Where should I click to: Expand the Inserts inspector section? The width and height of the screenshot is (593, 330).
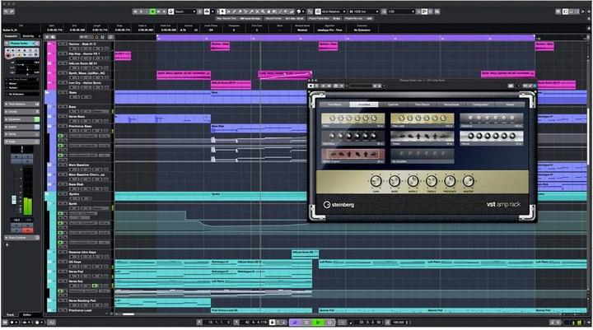pyautogui.click(x=22, y=127)
